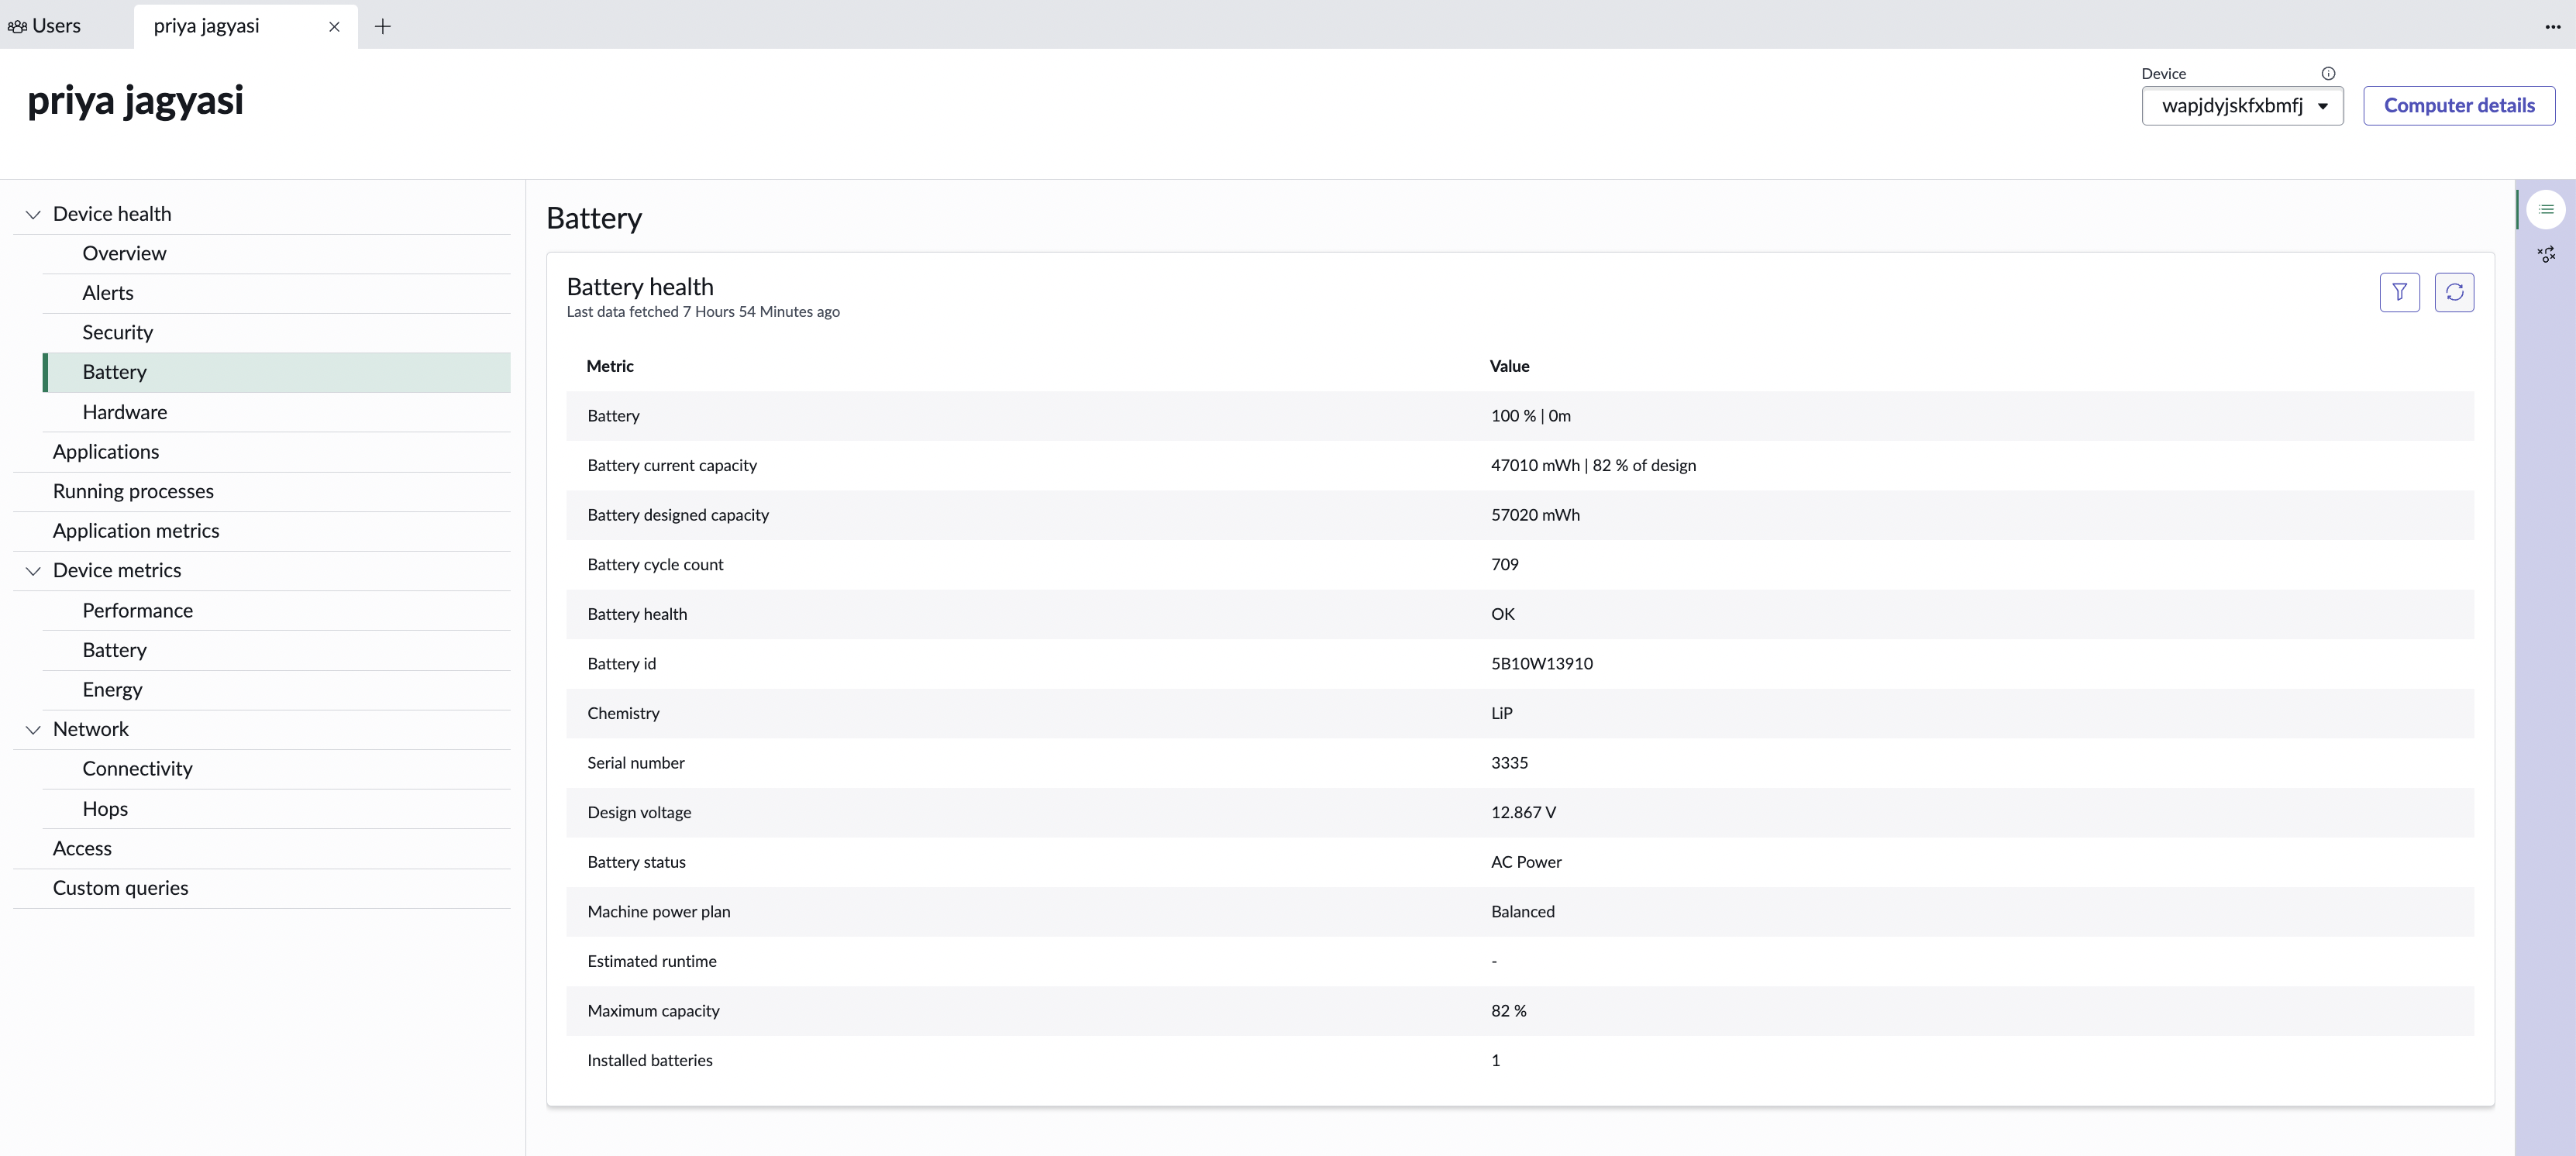The image size is (2576, 1156).
Task: Select Battery under Device health
Action: pyautogui.click(x=277, y=372)
